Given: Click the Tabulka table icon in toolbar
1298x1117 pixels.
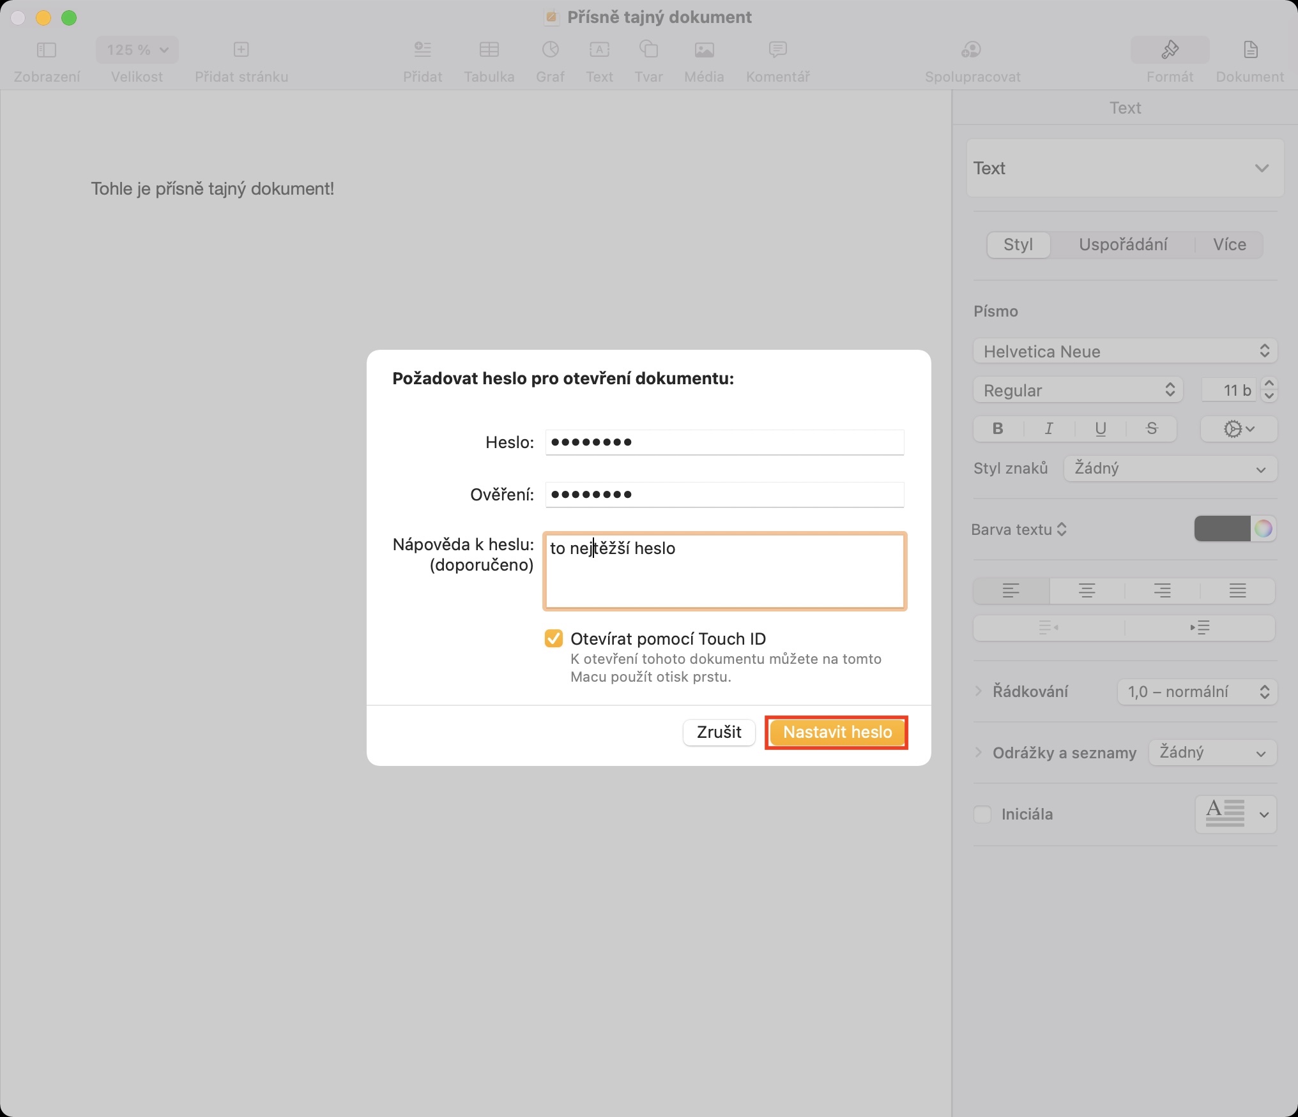Looking at the screenshot, I should [489, 50].
